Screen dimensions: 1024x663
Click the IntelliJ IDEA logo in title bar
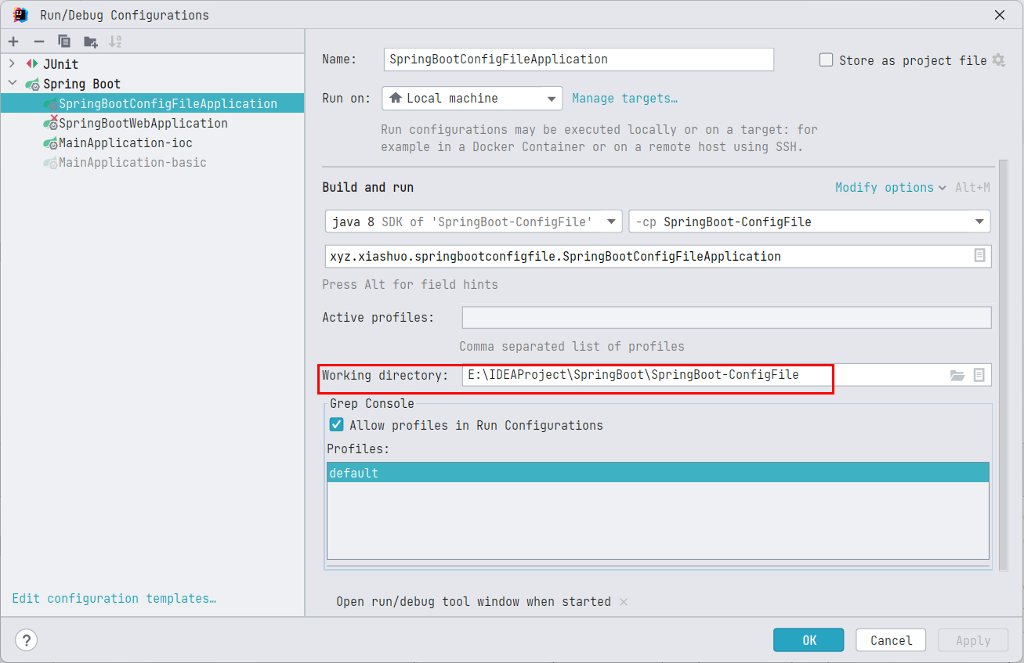click(20, 15)
